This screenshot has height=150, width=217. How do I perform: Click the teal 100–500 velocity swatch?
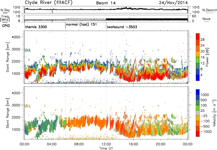(198, 103)
